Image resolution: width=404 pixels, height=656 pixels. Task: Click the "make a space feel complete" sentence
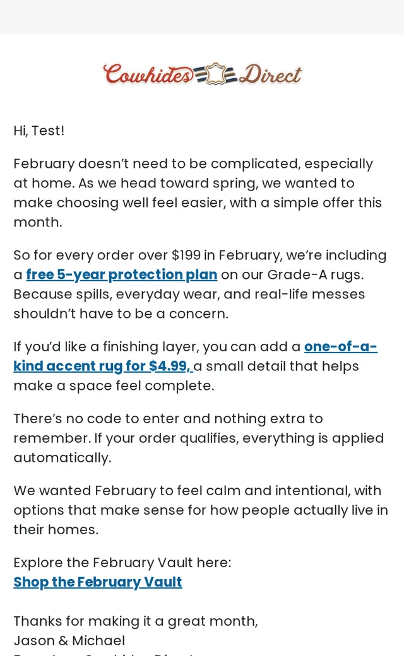[114, 385]
